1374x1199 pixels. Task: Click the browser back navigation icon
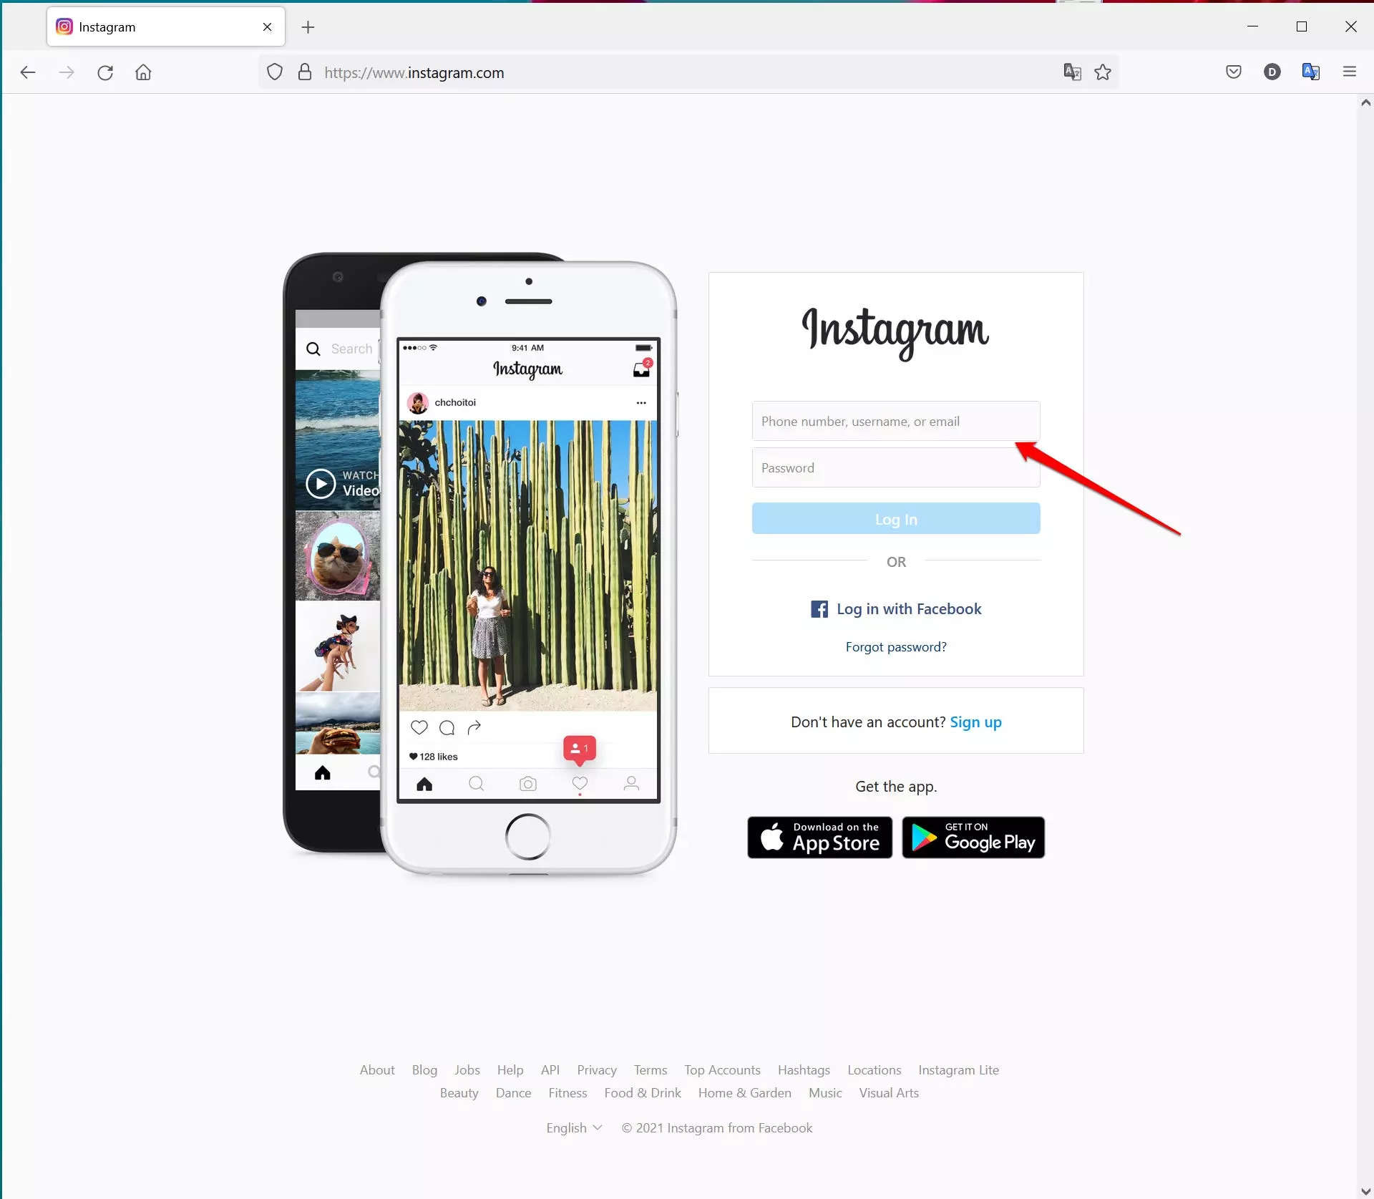[x=28, y=72]
